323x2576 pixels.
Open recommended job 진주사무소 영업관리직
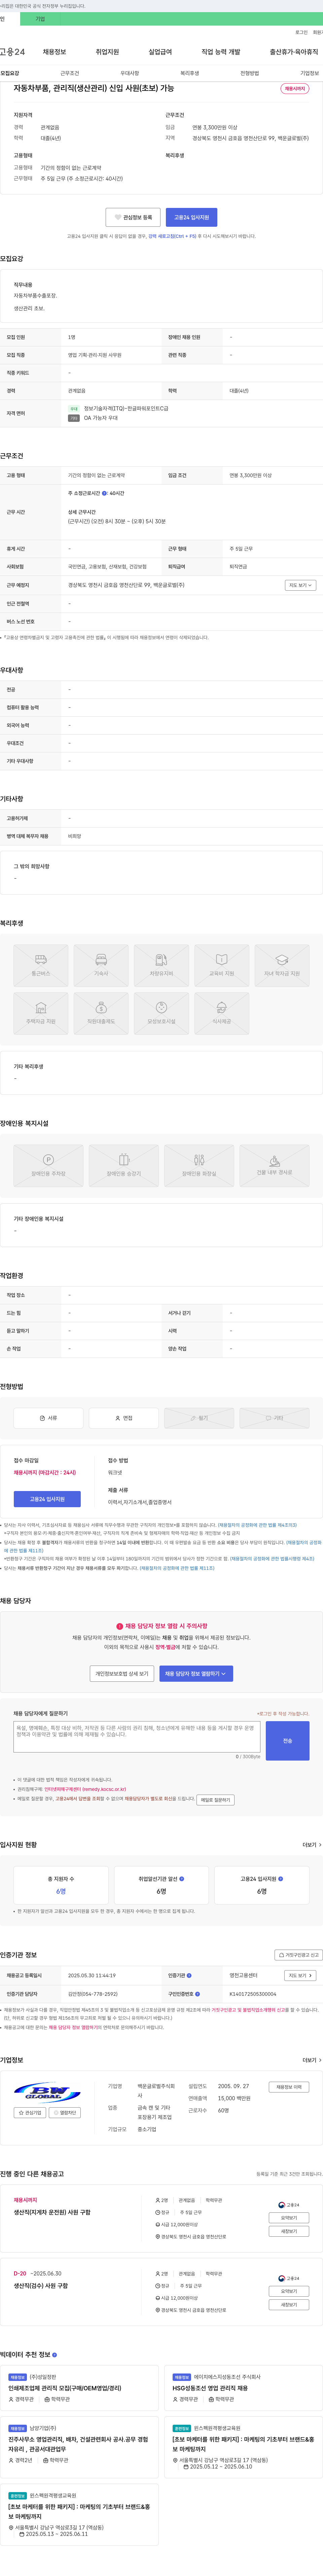[78, 2444]
